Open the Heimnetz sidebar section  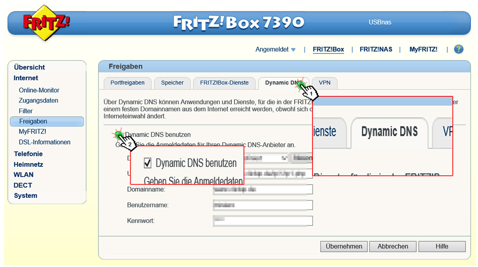click(x=28, y=164)
